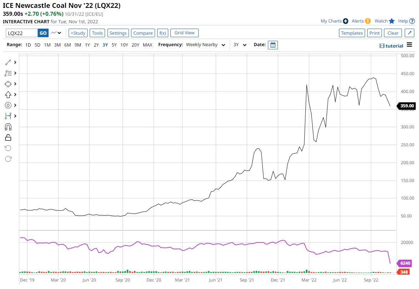
Task: Select the 1Y range option
Action: pyautogui.click(x=88, y=45)
